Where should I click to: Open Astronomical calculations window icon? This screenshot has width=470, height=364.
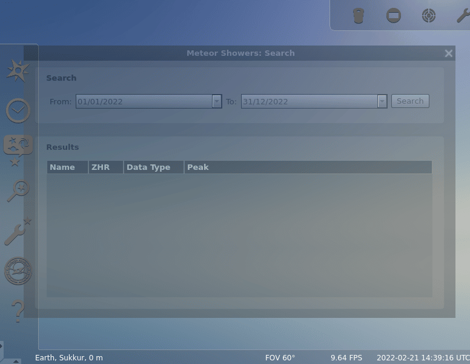(18, 271)
